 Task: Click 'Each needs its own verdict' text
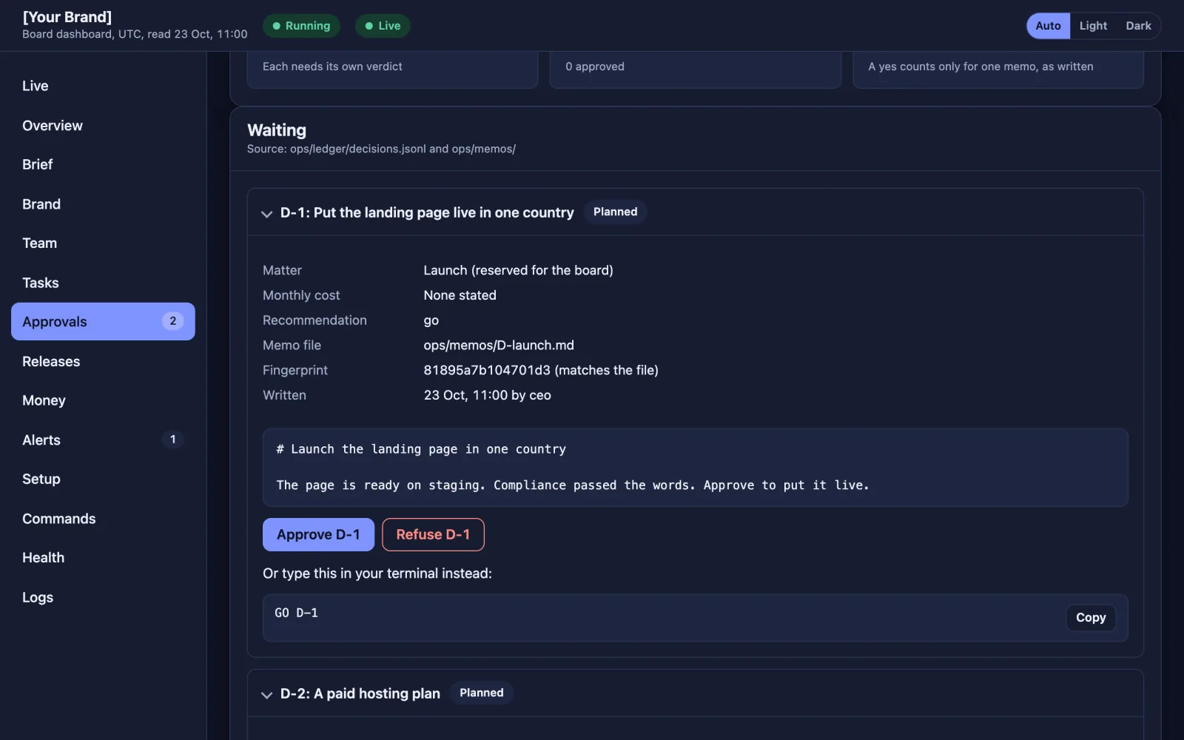(332, 67)
